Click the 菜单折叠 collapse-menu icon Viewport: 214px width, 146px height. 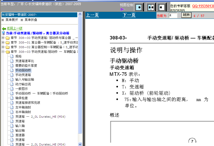point(22,20)
